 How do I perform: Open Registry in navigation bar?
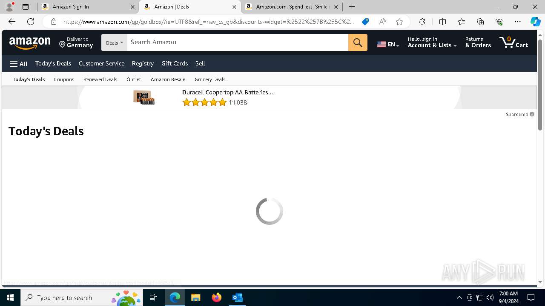tap(143, 64)
